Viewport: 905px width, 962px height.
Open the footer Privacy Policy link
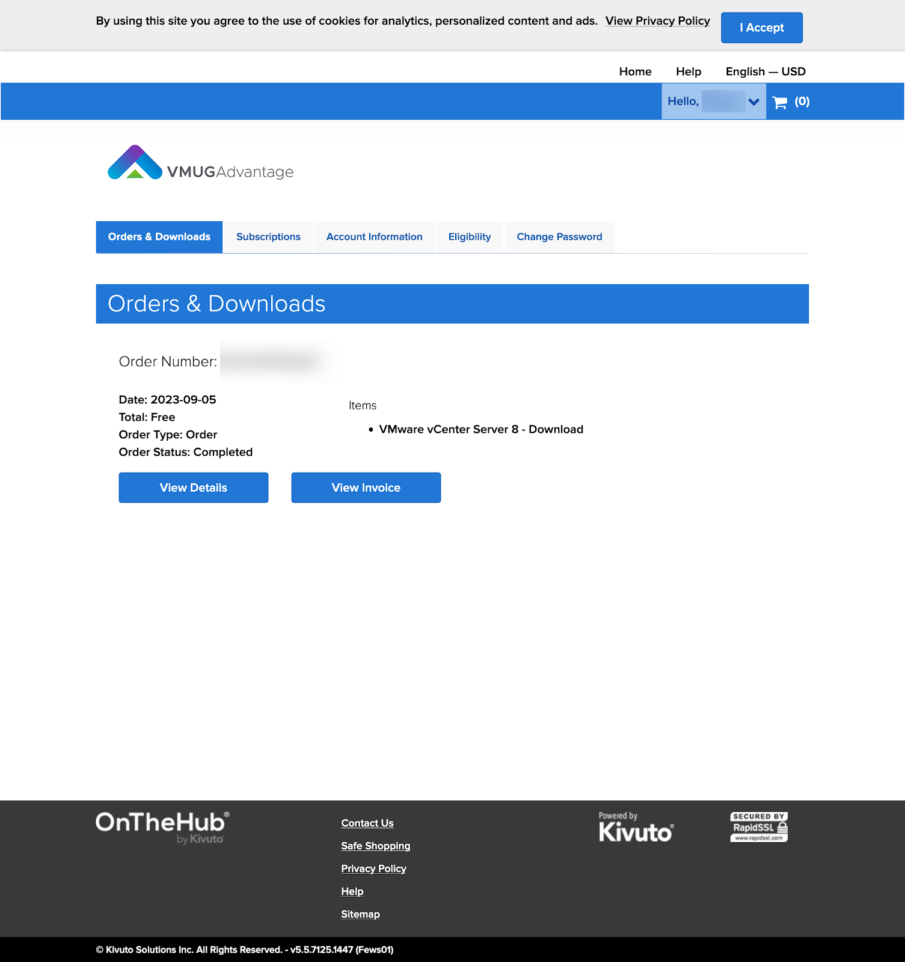(x=373, y=869)
